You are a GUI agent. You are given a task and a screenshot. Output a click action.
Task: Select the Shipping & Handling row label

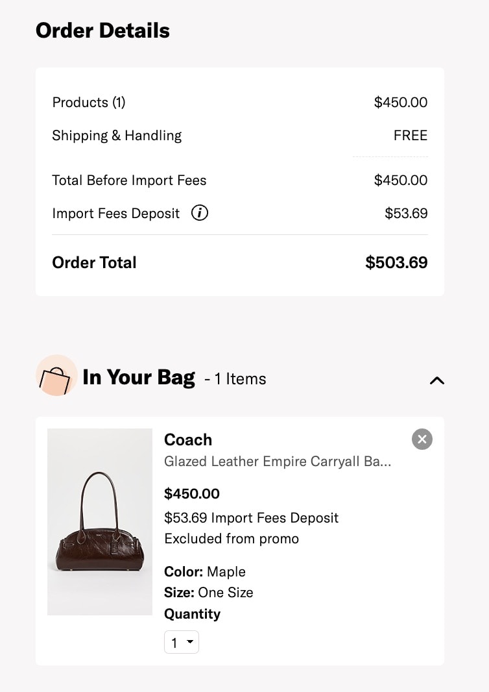117,136
